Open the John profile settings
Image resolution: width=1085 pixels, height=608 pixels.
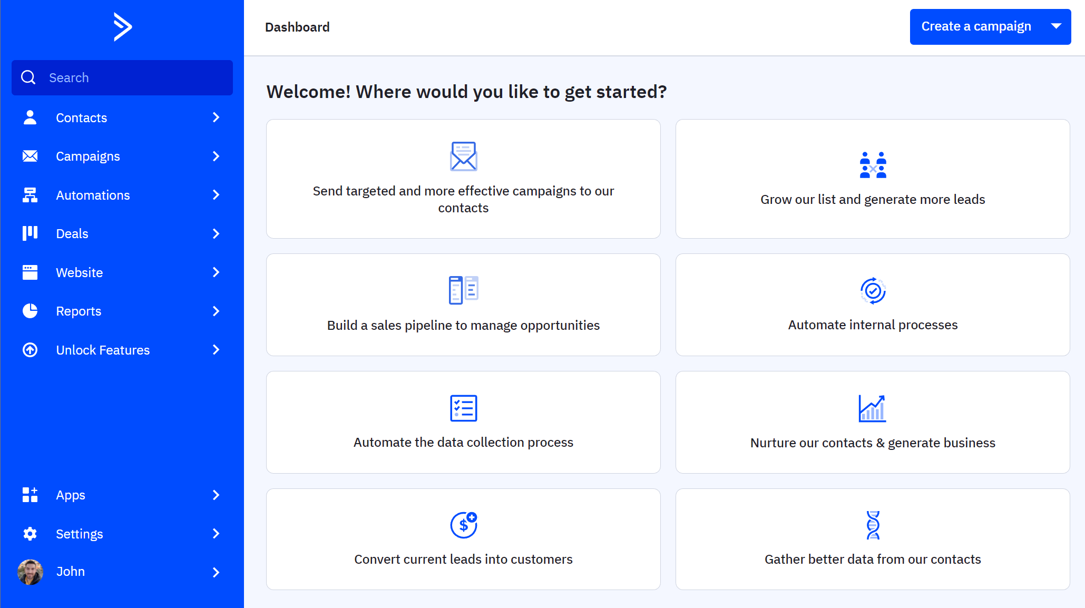coord(122,571)
